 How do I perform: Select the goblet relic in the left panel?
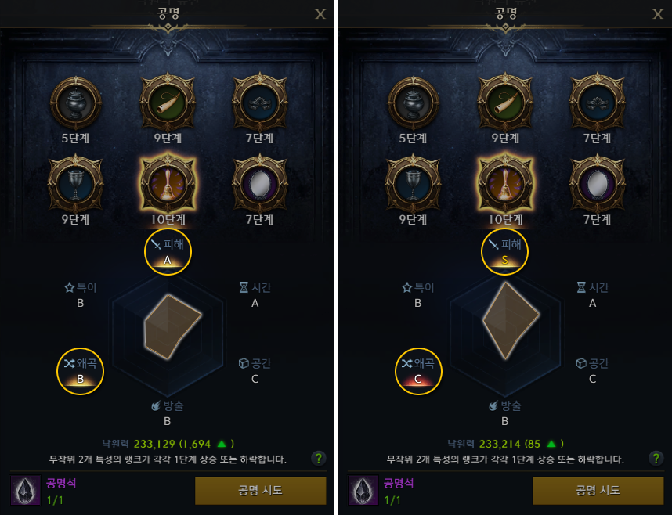[x=76, y=185]
